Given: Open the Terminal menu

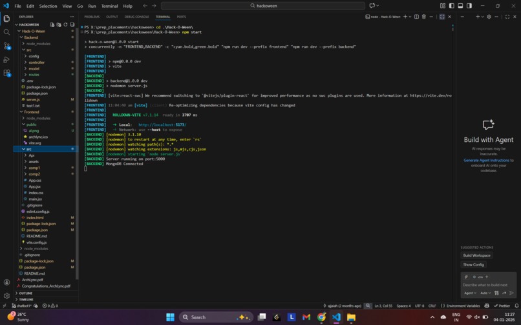Looking at the screenshot, I should coord(109,6).
